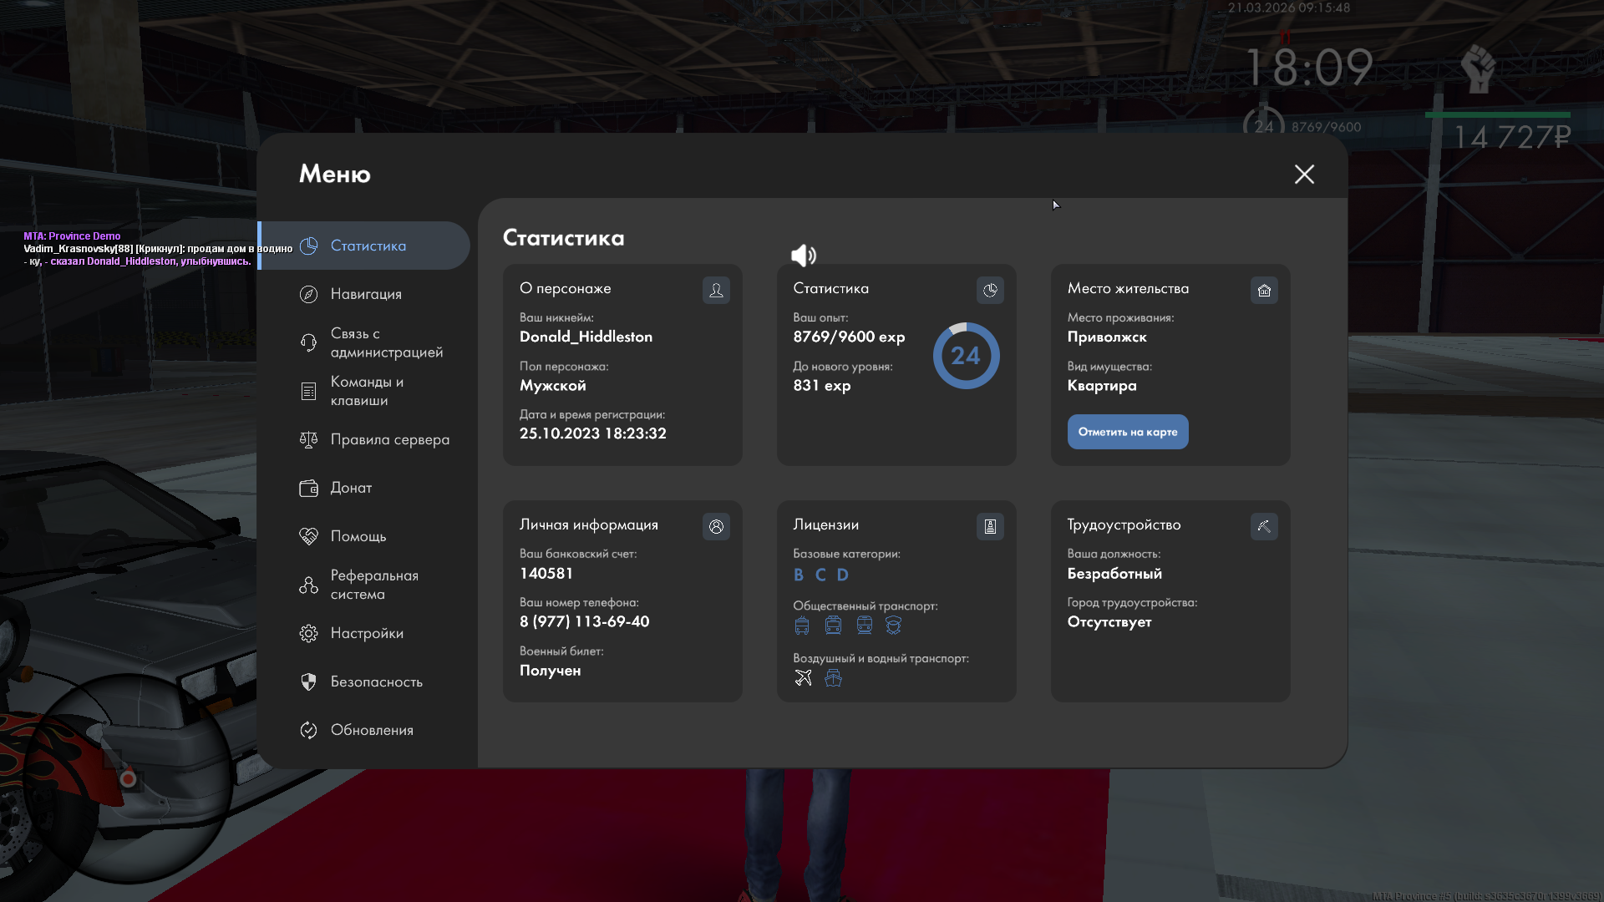
Task: Open Настройки in the sidebar
Action: [366, 633]
